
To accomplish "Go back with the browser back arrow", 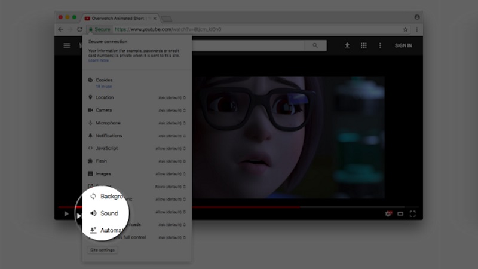I will (x=60, y=29).
